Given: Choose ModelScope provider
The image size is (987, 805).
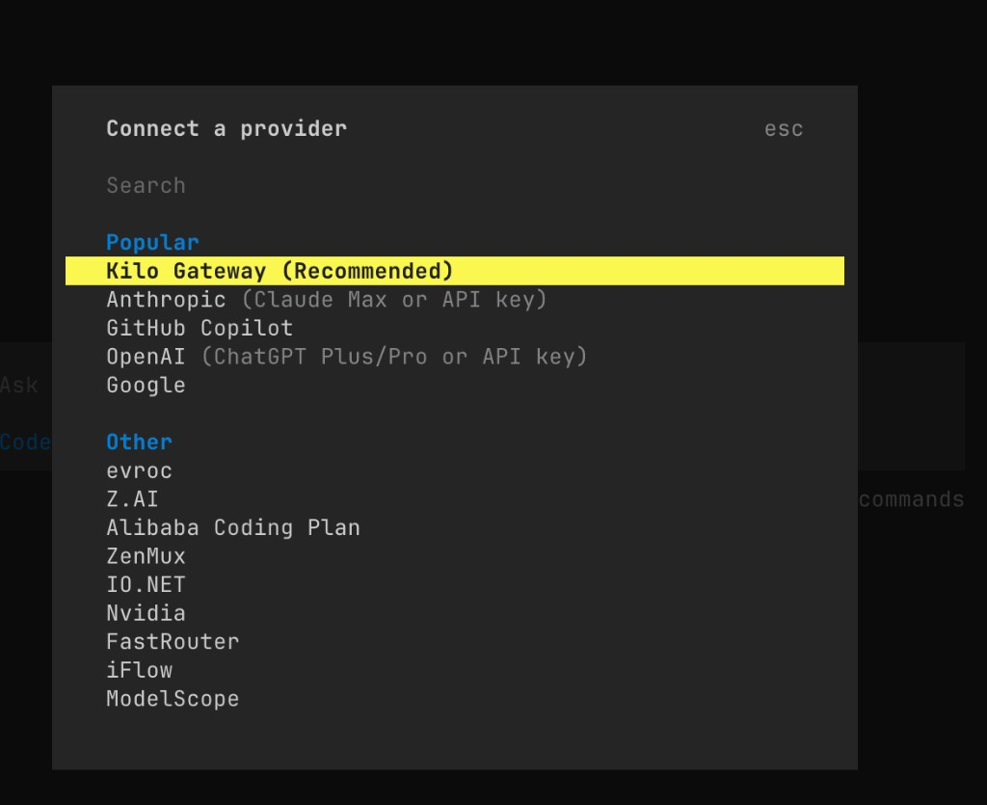Looking at the screenshot, I should [455, 699].
